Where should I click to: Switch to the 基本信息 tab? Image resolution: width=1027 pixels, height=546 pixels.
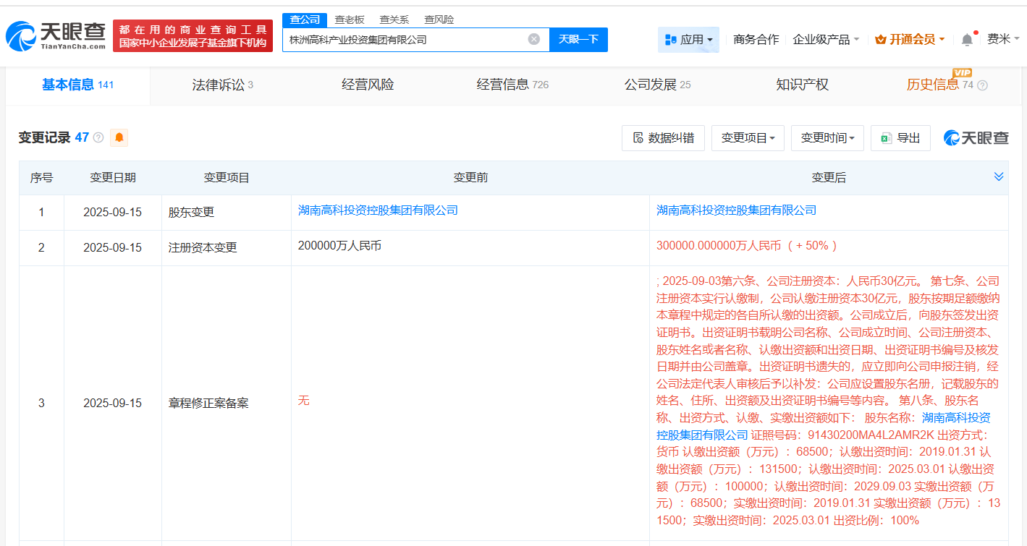[x=78, y=85]
